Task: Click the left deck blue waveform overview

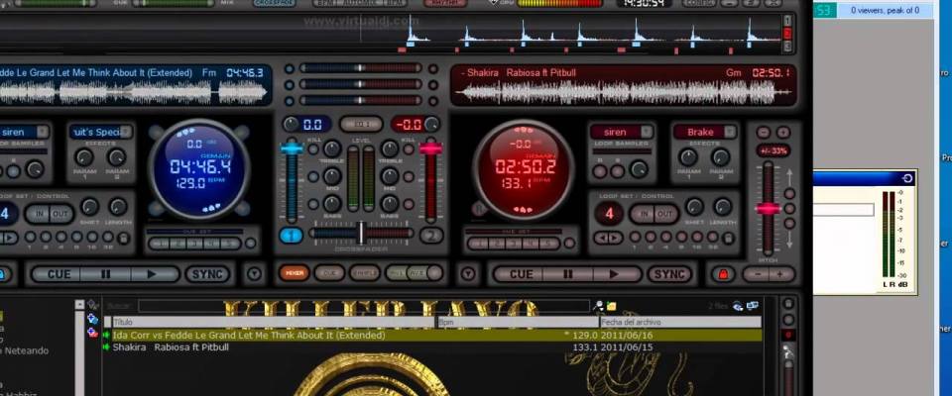Action: [134, 93]
